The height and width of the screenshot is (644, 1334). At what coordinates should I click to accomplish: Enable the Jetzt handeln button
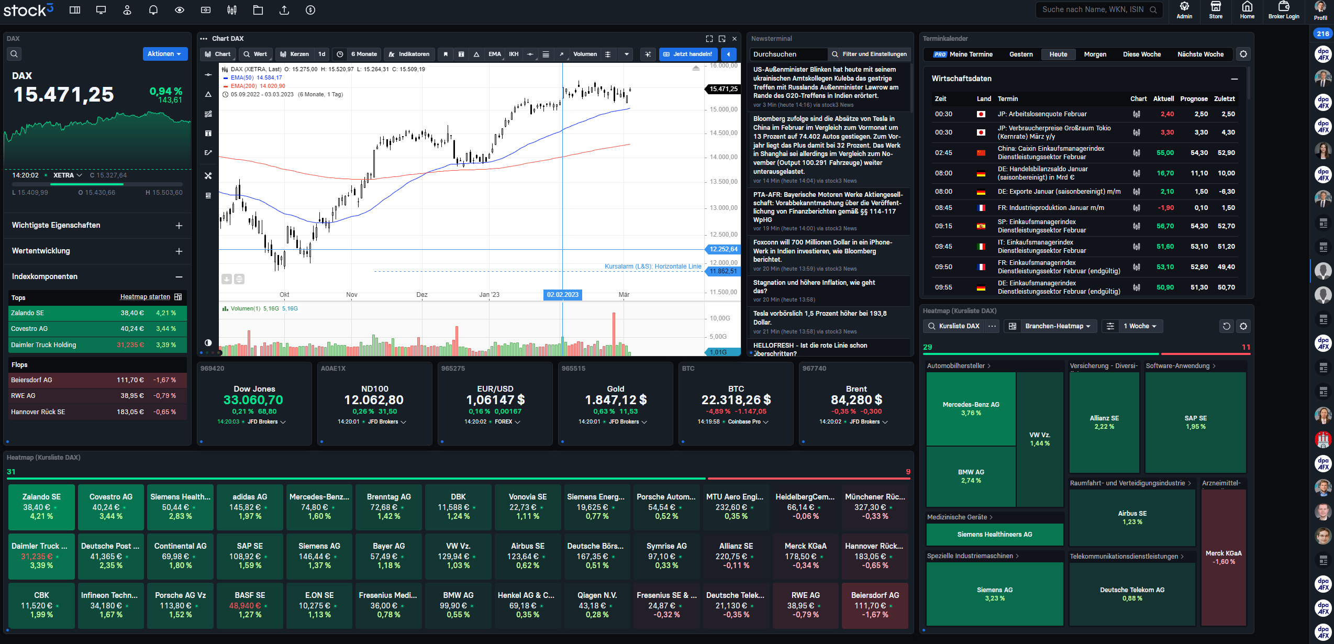[x=687, y=54]
